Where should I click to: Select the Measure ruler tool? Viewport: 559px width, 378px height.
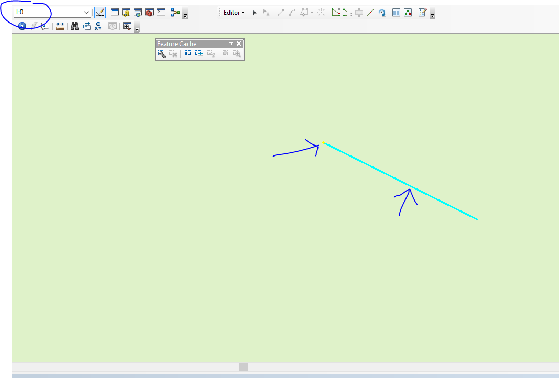click(x=60, y=26)
